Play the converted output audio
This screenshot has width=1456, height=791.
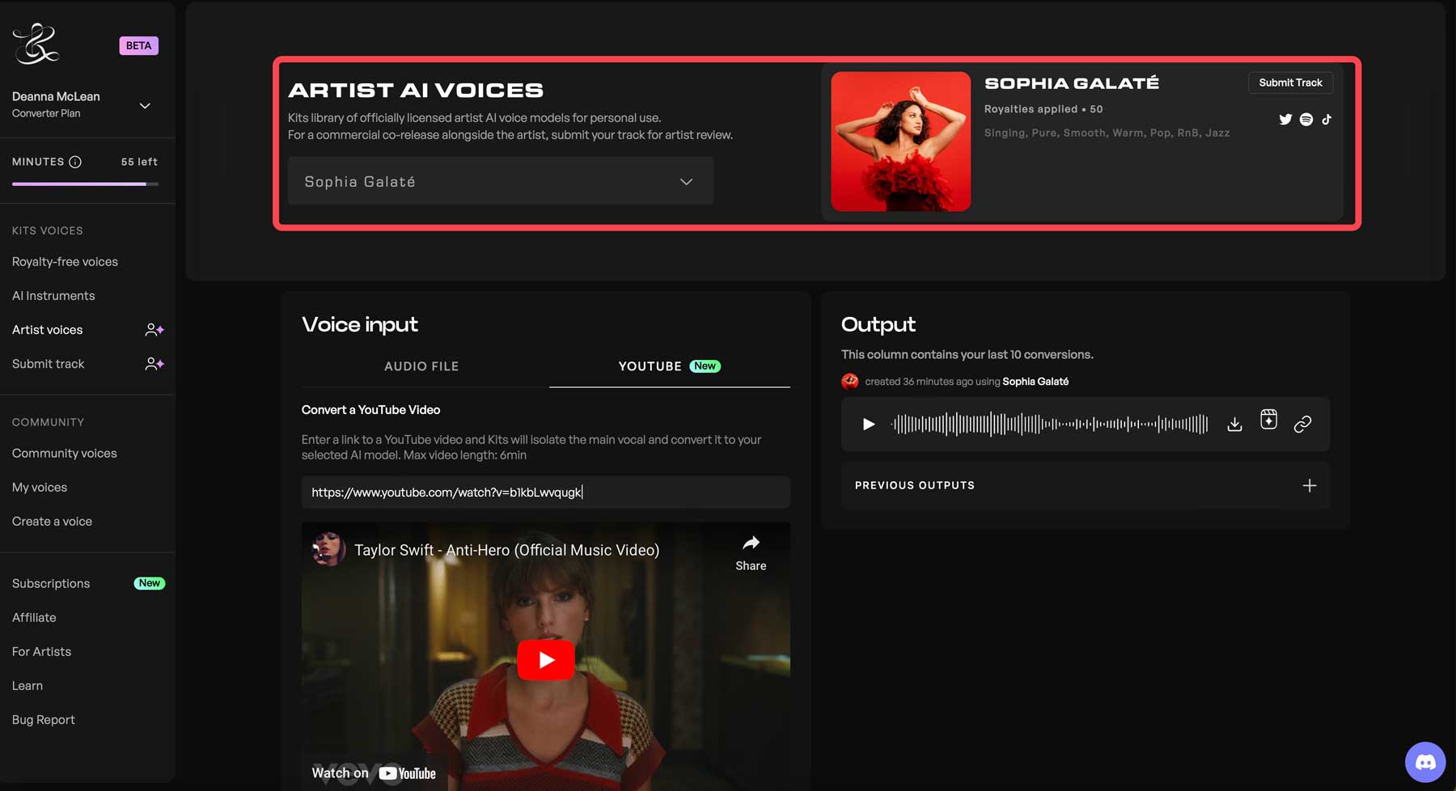point(868,424)
